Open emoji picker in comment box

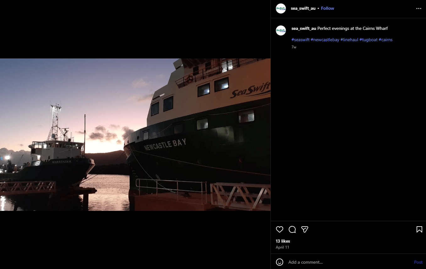click(x=280, y=262)
